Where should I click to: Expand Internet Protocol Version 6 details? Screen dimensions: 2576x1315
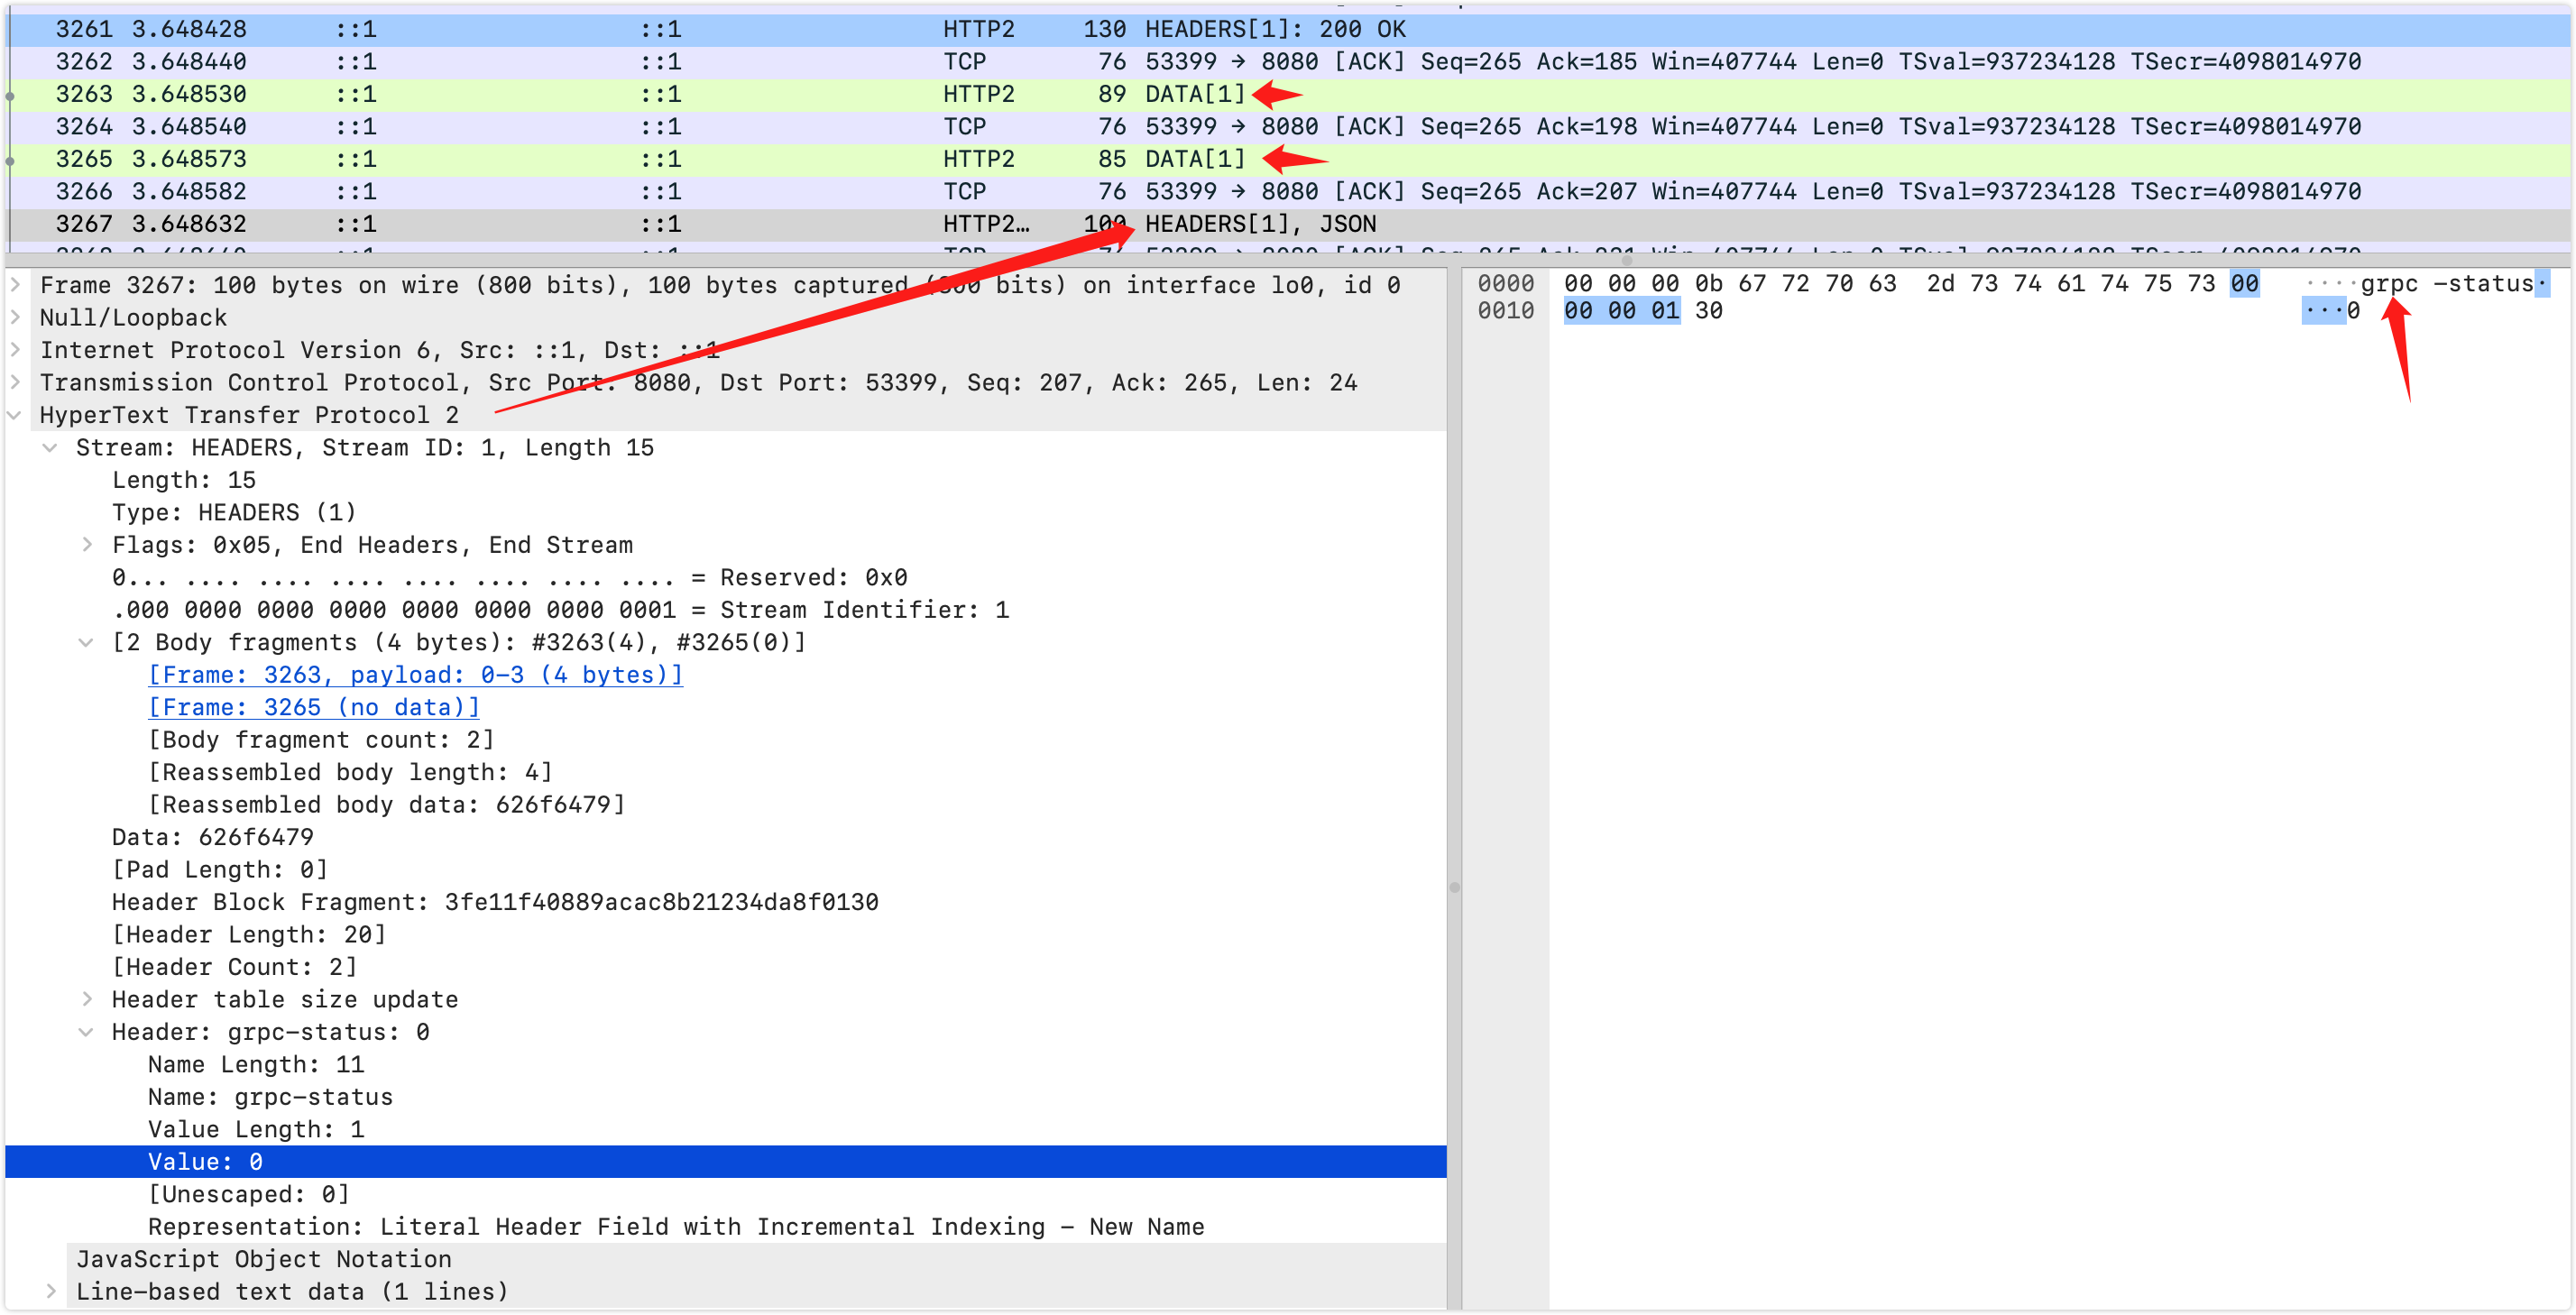(x=15, y=350)
